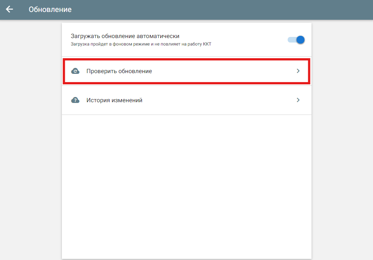
Task: Click the Загрузка пройдет в фоновом режиме description
Action: click(x=141, y=44)
